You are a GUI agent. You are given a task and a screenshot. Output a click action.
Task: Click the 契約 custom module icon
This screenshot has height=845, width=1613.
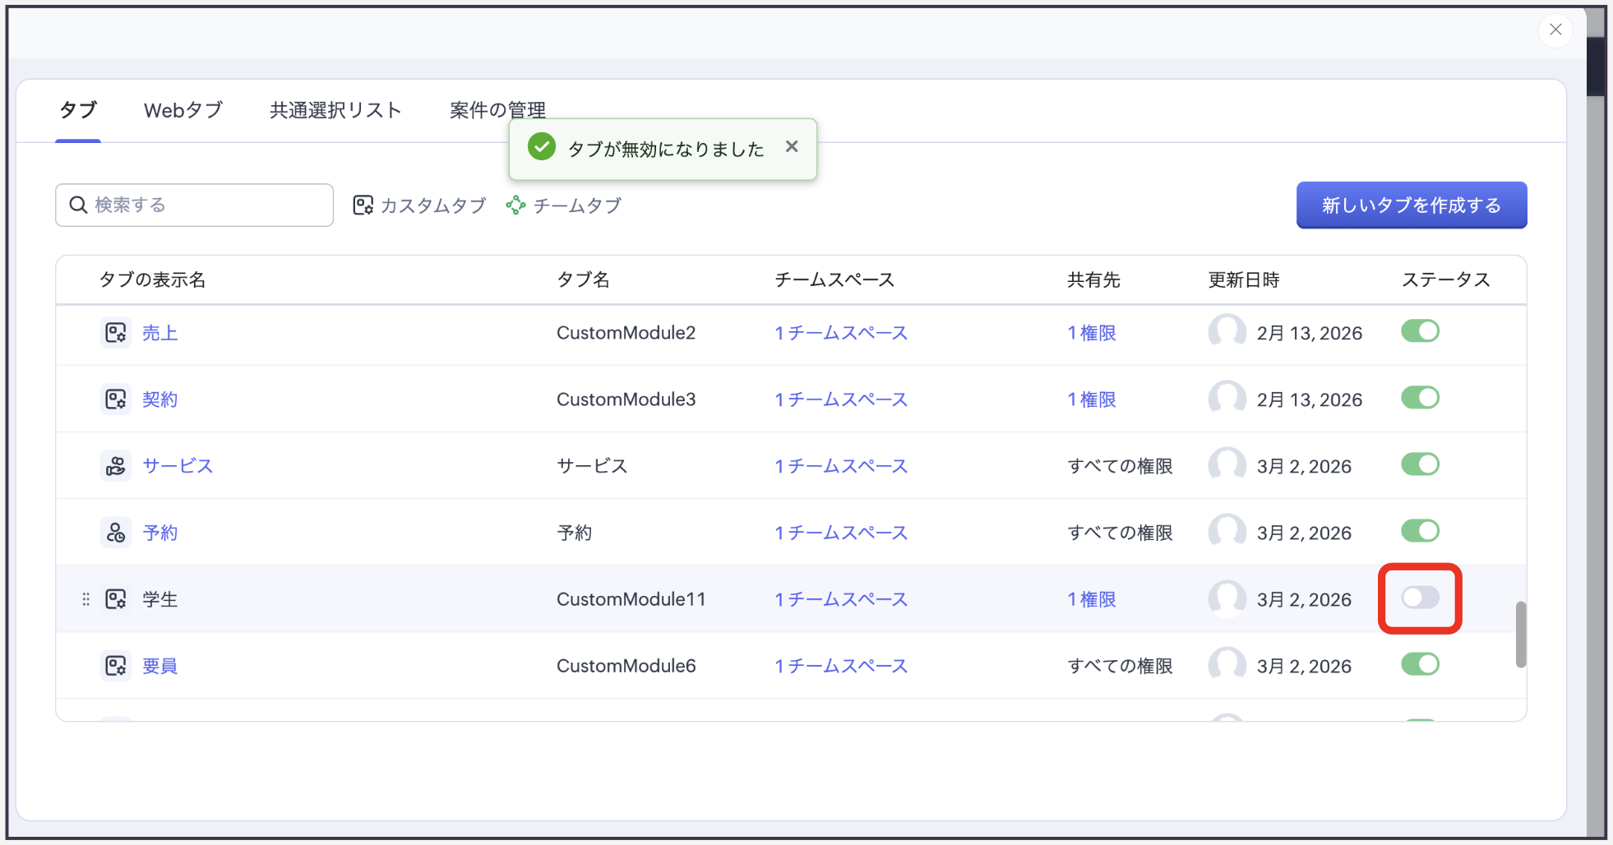[115, 399]
